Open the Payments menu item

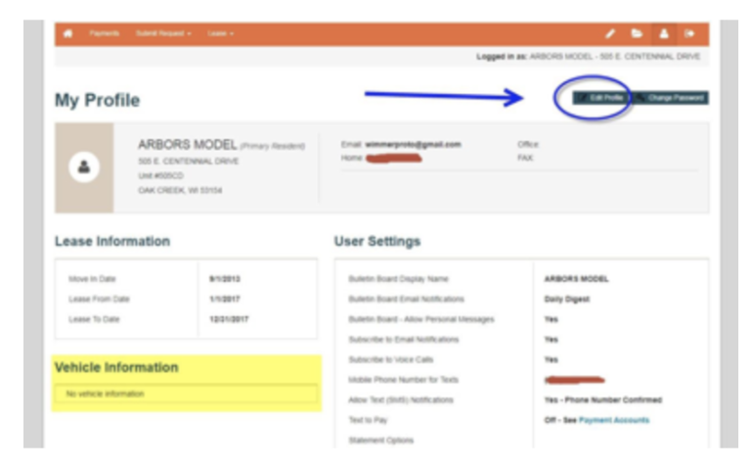105,33
